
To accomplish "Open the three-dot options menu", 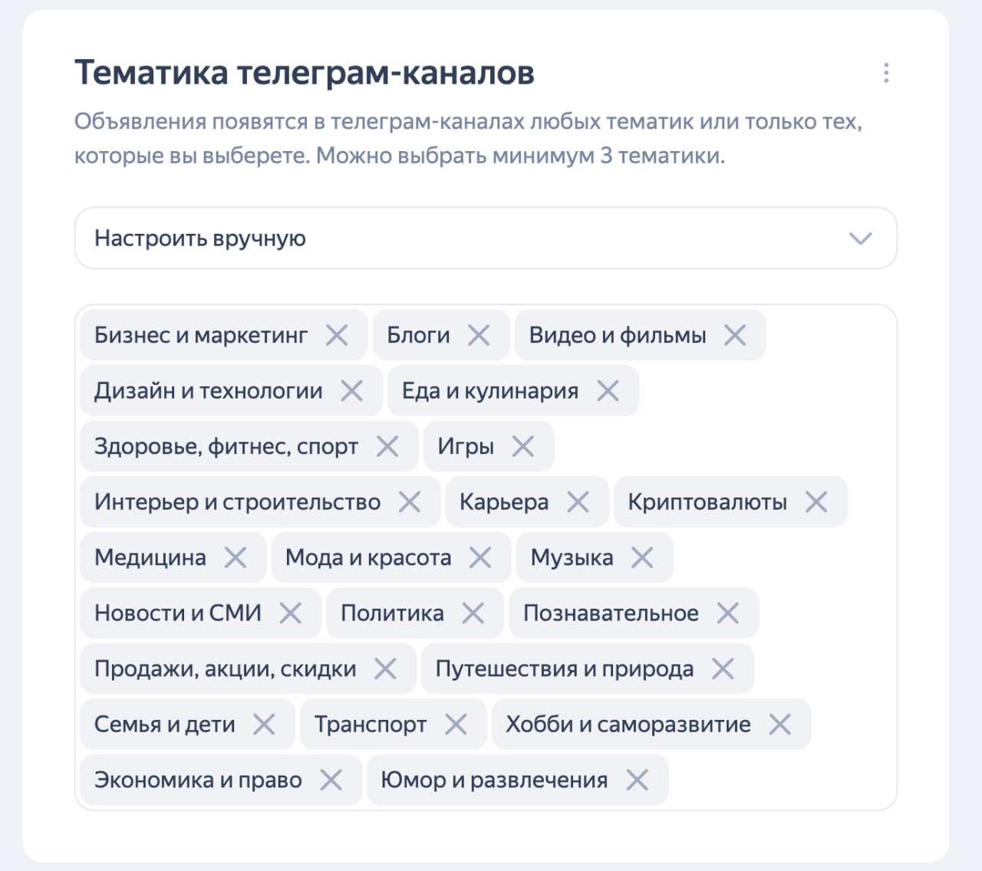I will [886, 73].
